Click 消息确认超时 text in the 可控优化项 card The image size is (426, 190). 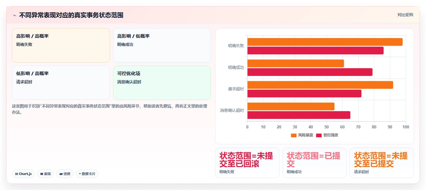point(129,82)
